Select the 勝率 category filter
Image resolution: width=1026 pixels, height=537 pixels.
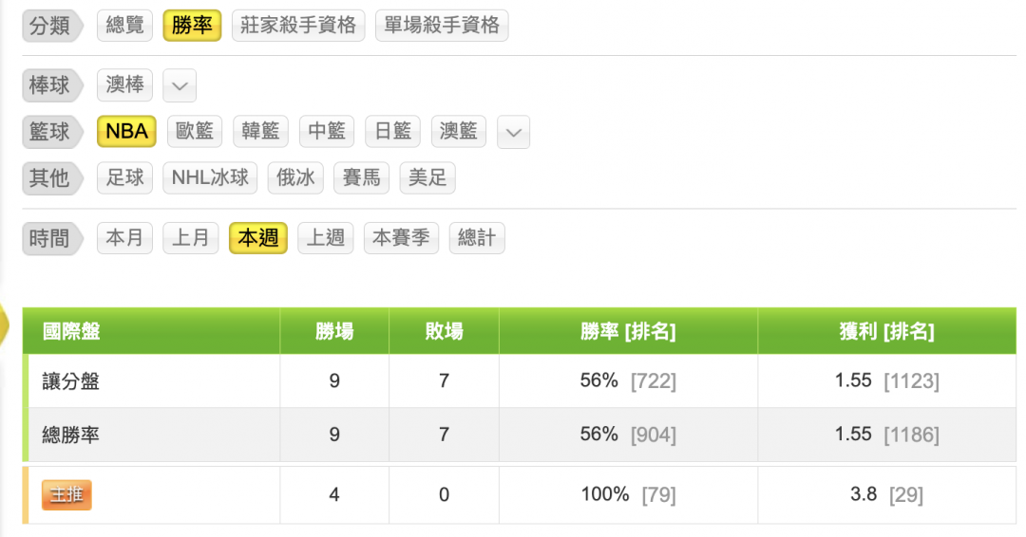coord(192,26)
